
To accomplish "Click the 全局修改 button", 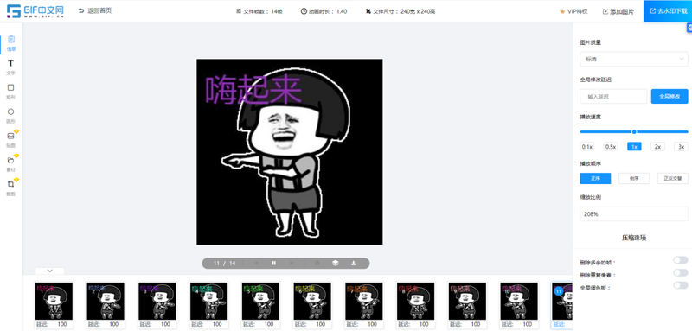I will click(x=670, y=96).
